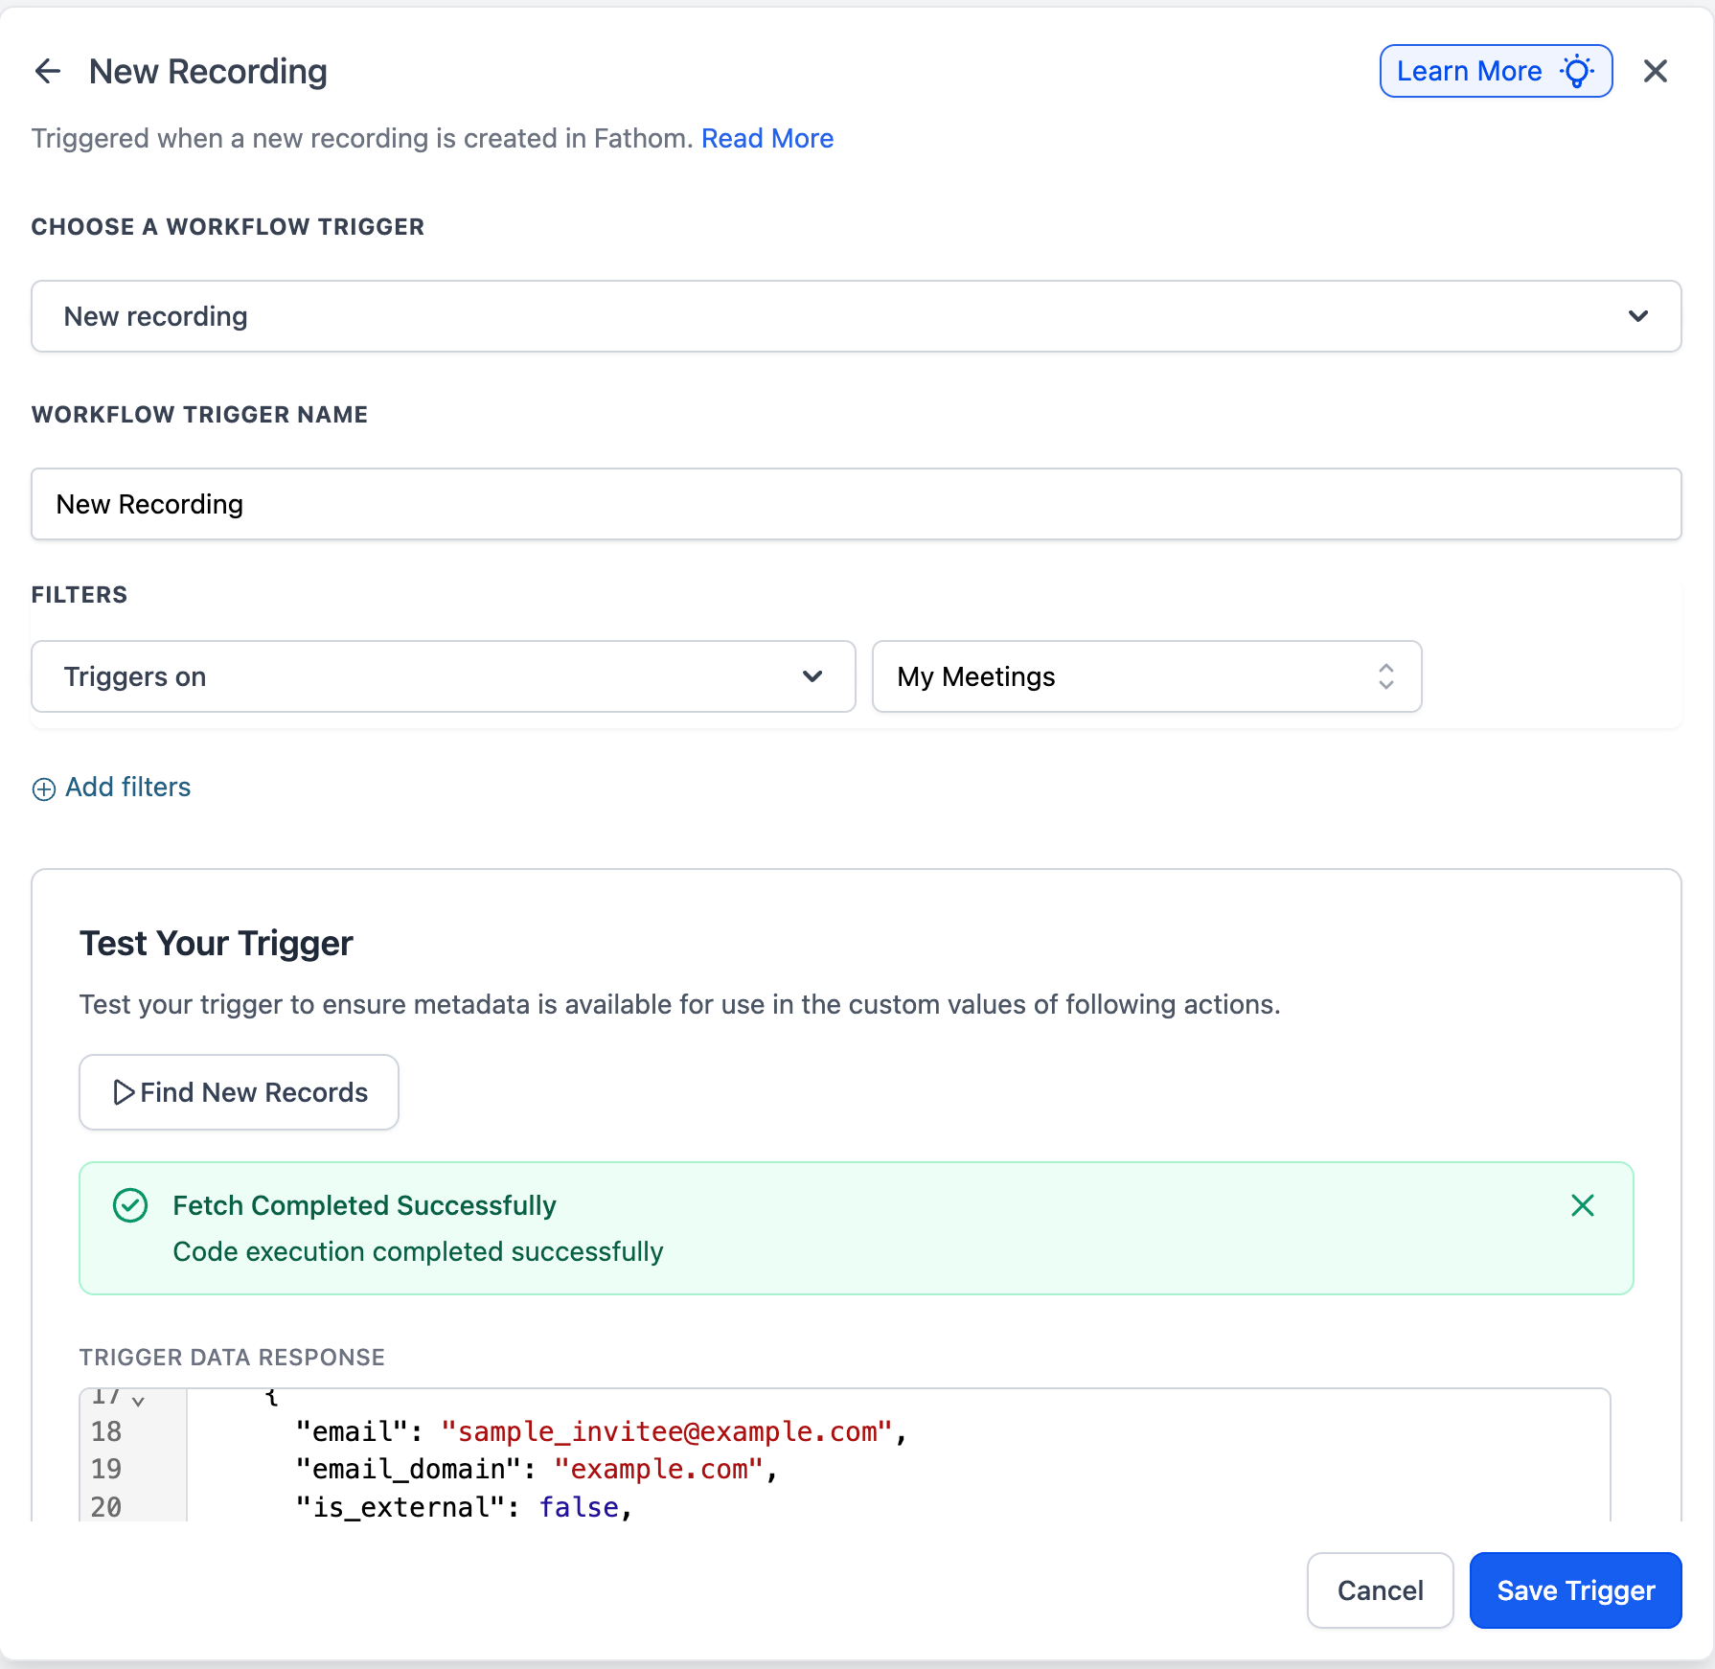Open the Read More link
The height and width of the screenshot is (1669, 1715).
click(767, 139)
